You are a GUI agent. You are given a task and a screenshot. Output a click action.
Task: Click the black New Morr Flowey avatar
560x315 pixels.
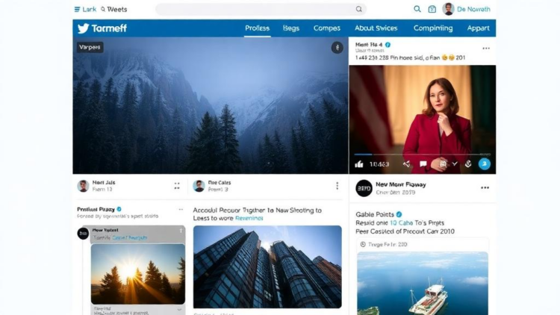(364, 188)
